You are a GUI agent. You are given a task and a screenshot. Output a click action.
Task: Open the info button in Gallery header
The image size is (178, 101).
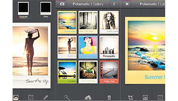[114, 4]
